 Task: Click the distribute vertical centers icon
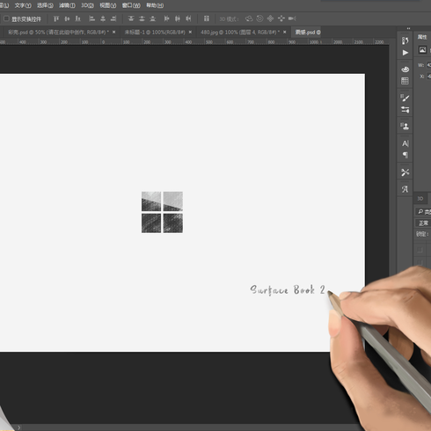point(142,18)
